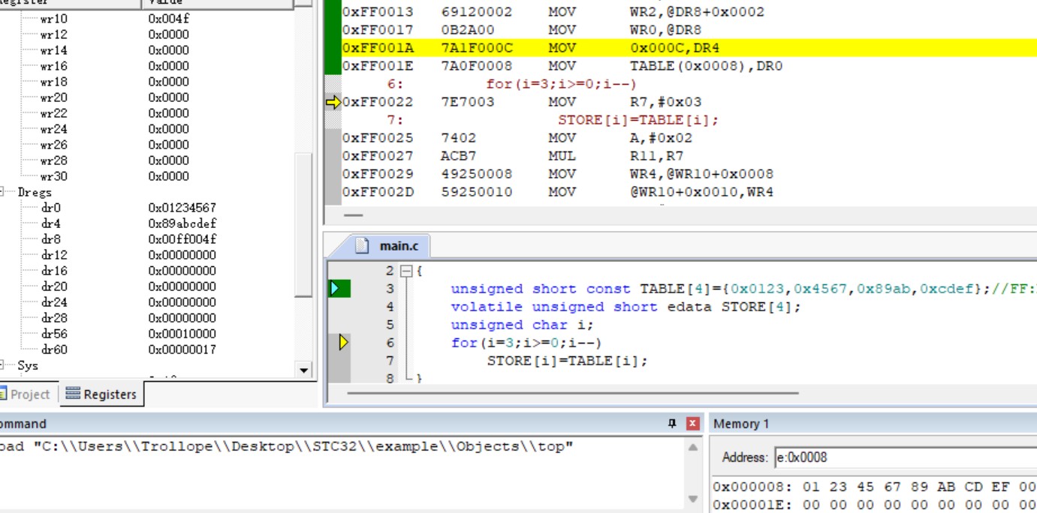
Task: Open the main.c editor tab
Action: (390, 245)
